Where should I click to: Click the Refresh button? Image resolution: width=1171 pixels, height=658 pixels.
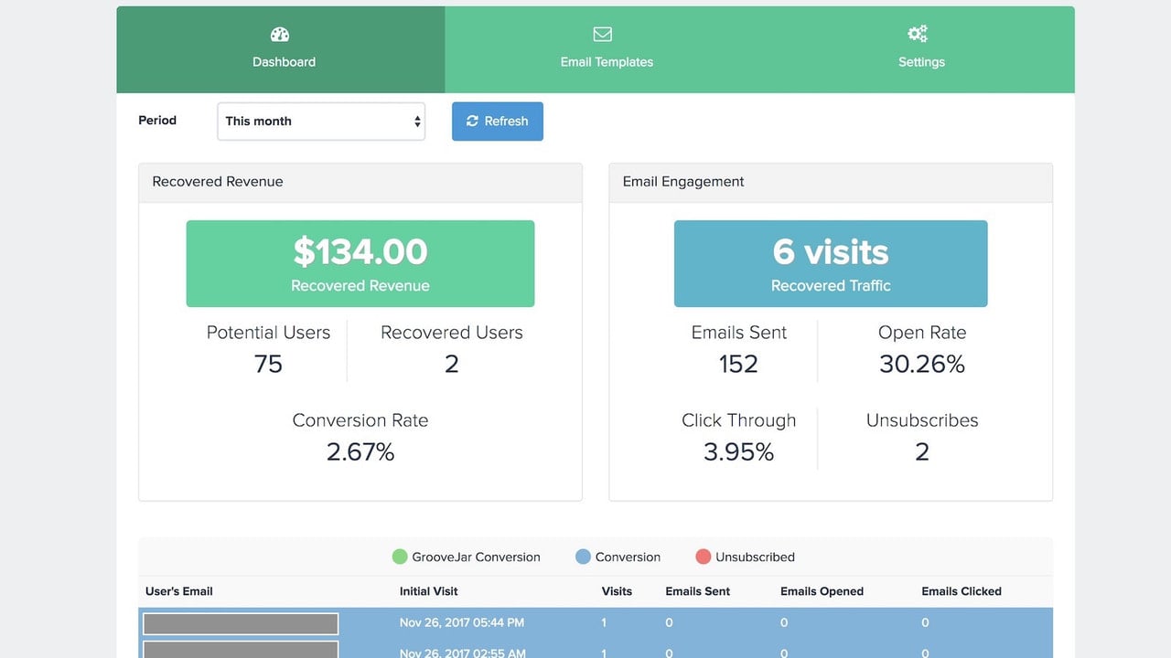(x=498, y=121)
